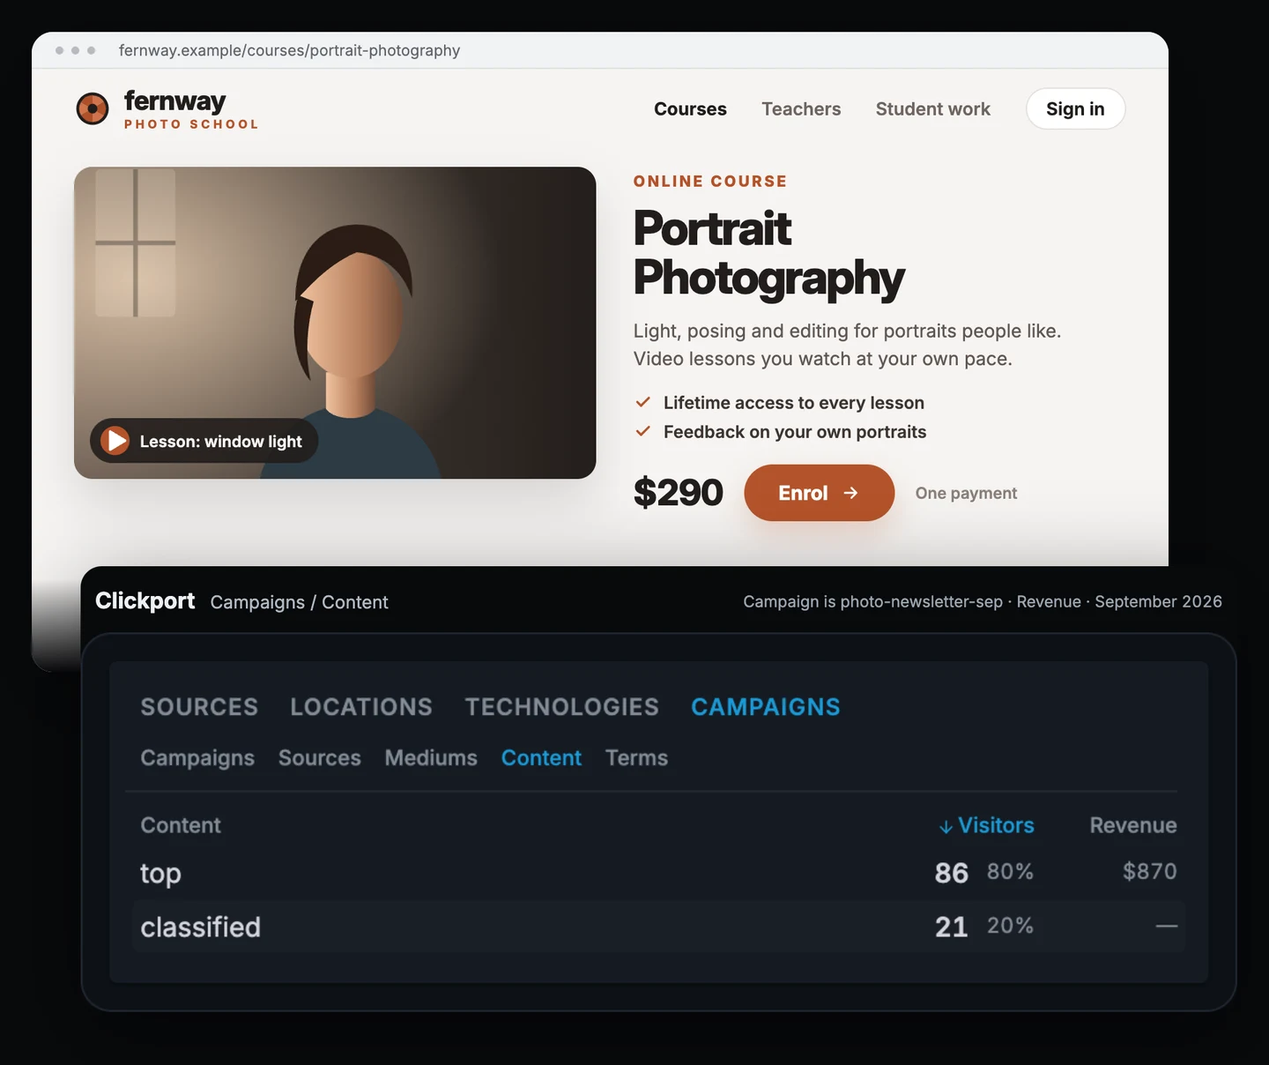The image size is (1269, 1065).
Task: Open the Courses nav item
Action: click(x=690, y=108)
